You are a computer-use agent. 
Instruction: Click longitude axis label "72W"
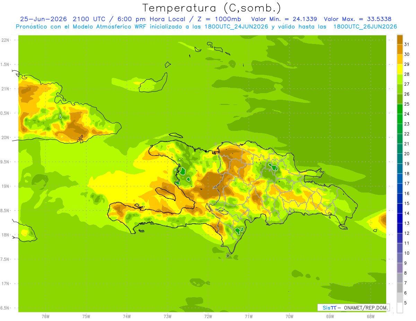[x=208, y=316]
